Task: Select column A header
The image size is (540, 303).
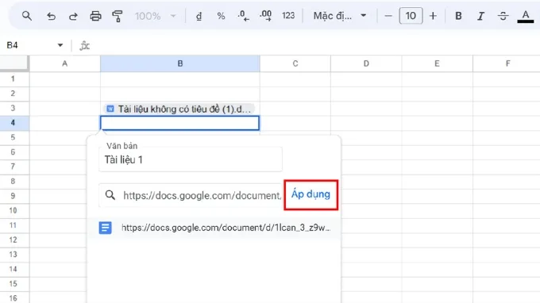Action: point(65,63)
